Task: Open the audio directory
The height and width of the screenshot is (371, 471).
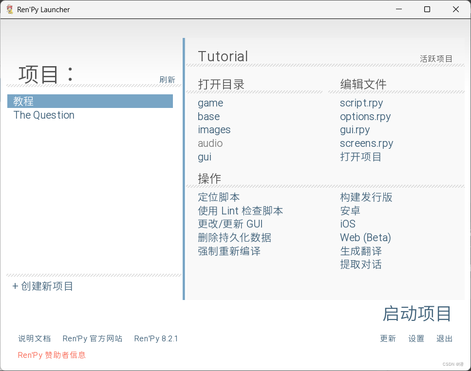Action: tap(210, 143)
